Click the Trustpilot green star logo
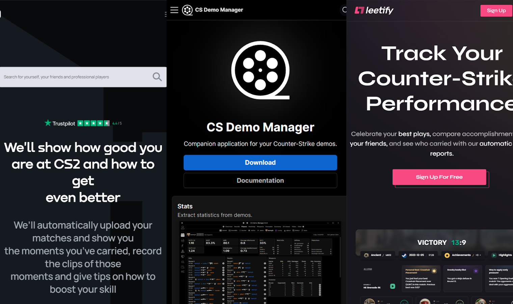 pos(48,123)
